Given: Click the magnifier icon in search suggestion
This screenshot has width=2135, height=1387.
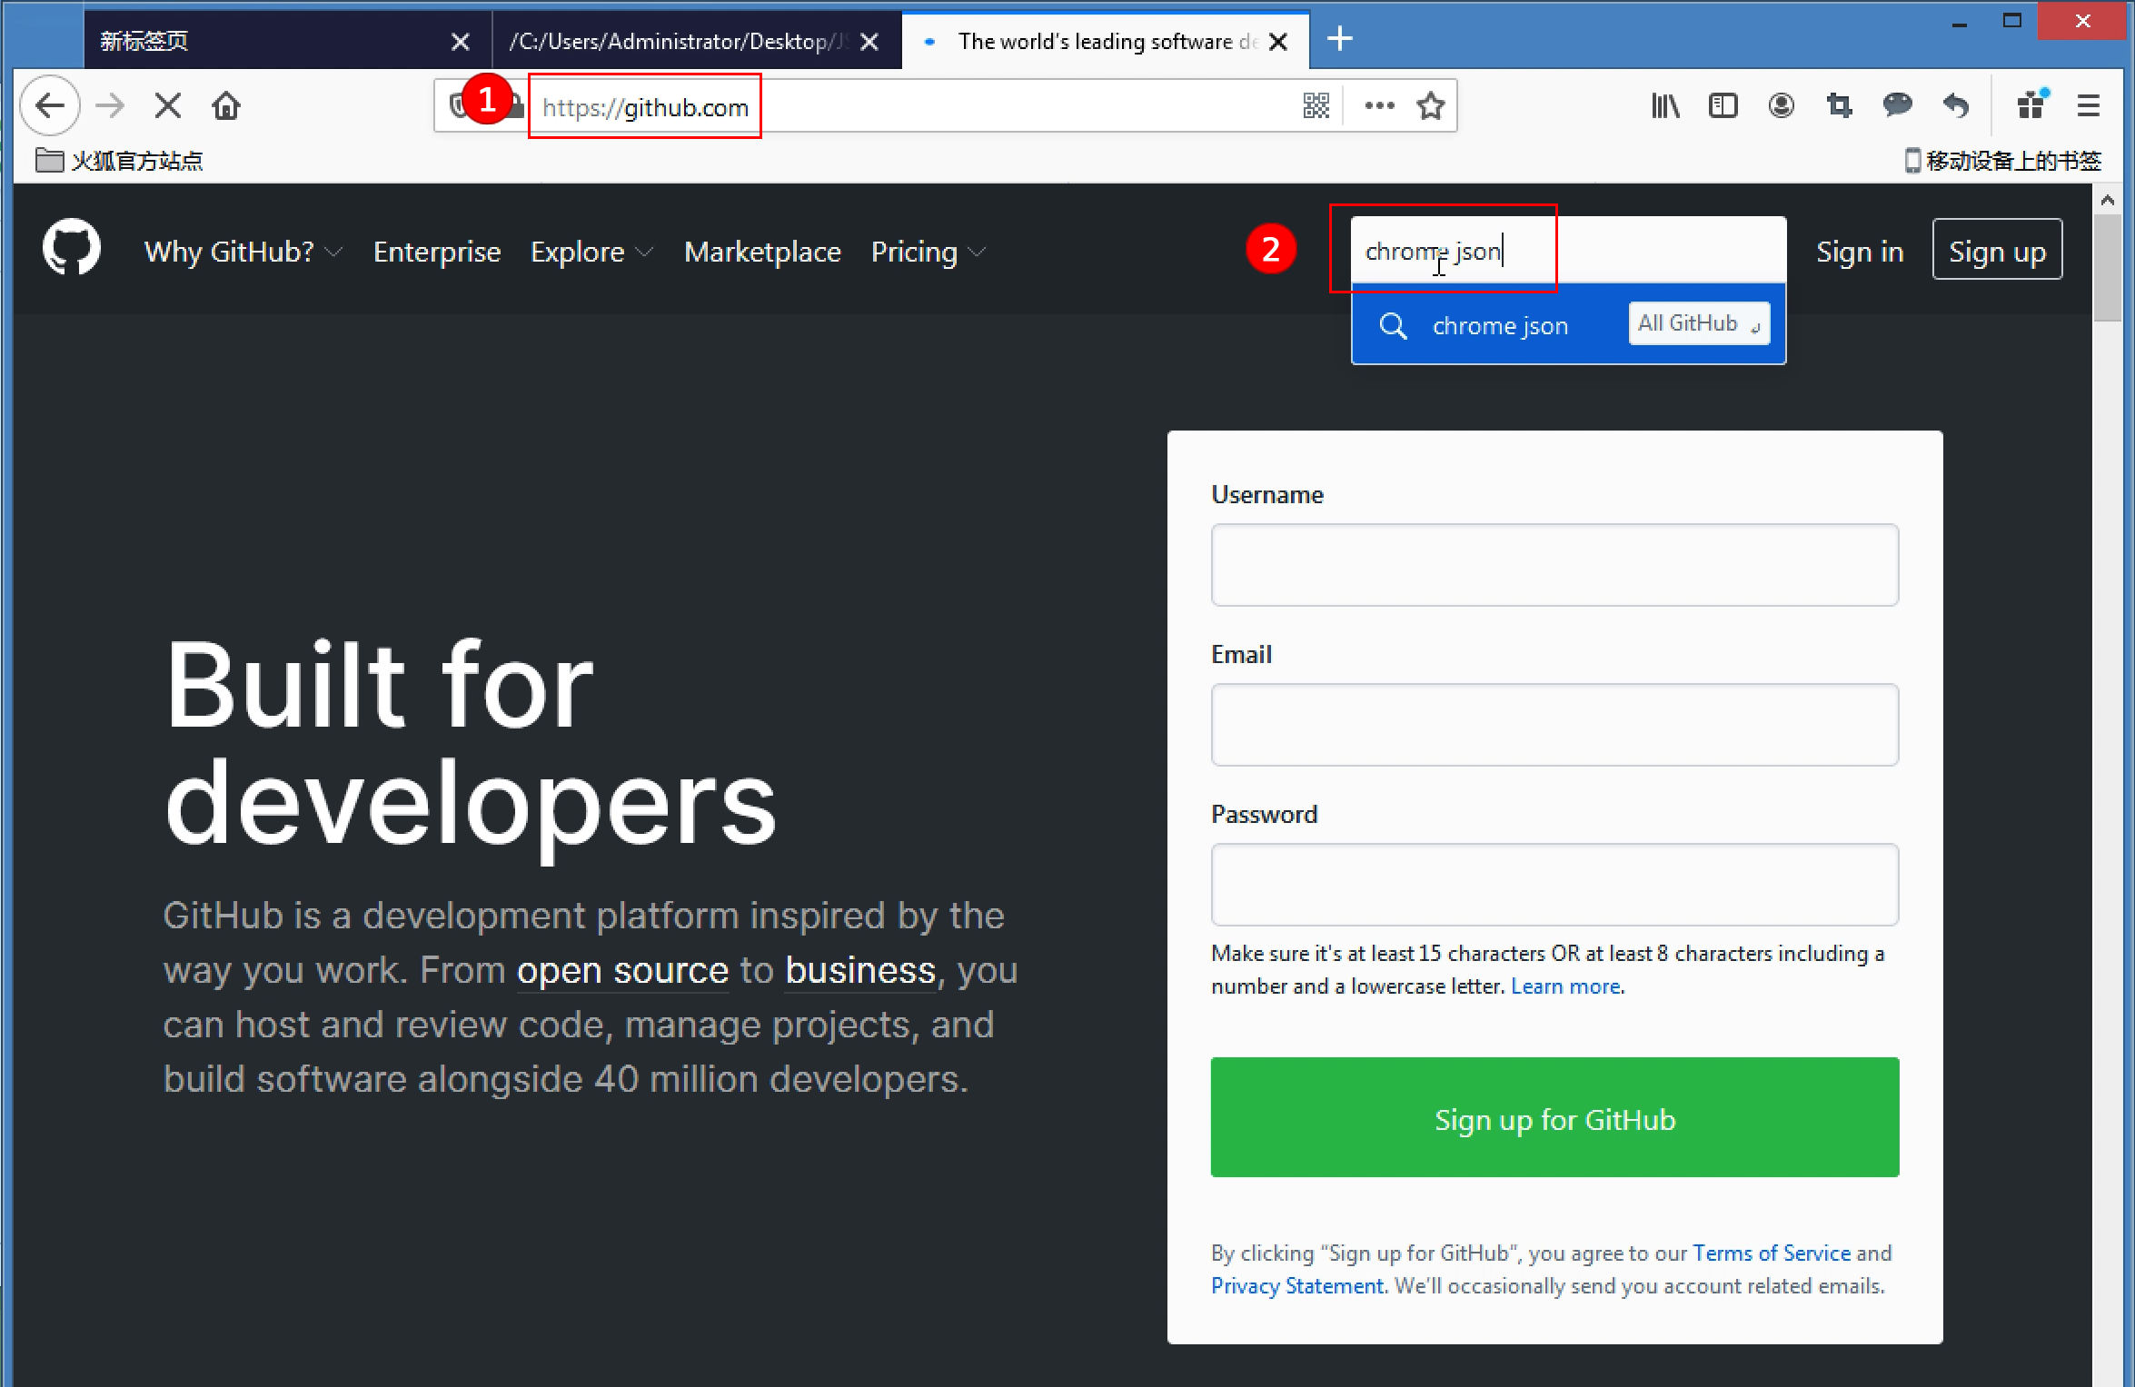Looking at the screenshot, I should [x=1394, y=325].
